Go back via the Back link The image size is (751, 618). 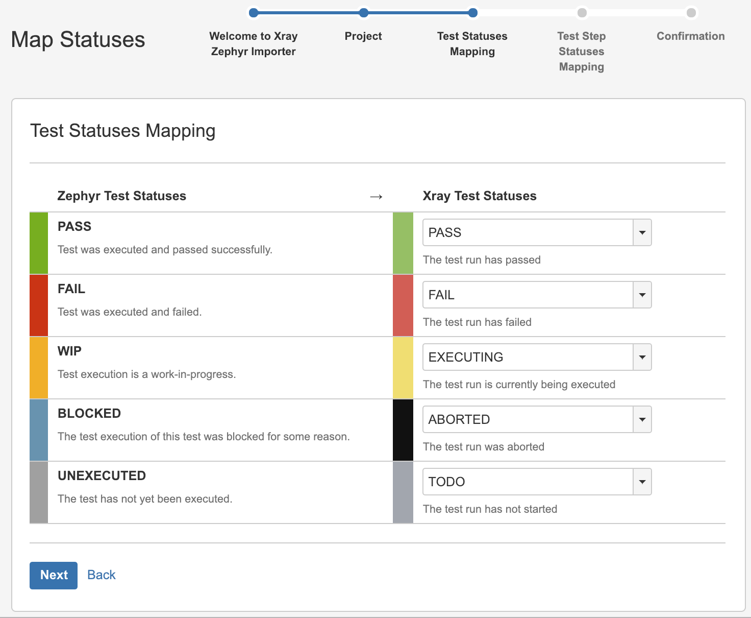[102, 575]
